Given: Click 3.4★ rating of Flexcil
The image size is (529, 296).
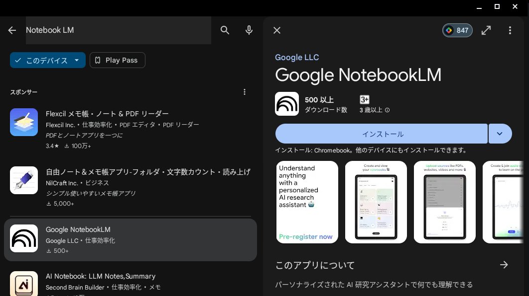Looking at the screenshot, I should point(52,146).
